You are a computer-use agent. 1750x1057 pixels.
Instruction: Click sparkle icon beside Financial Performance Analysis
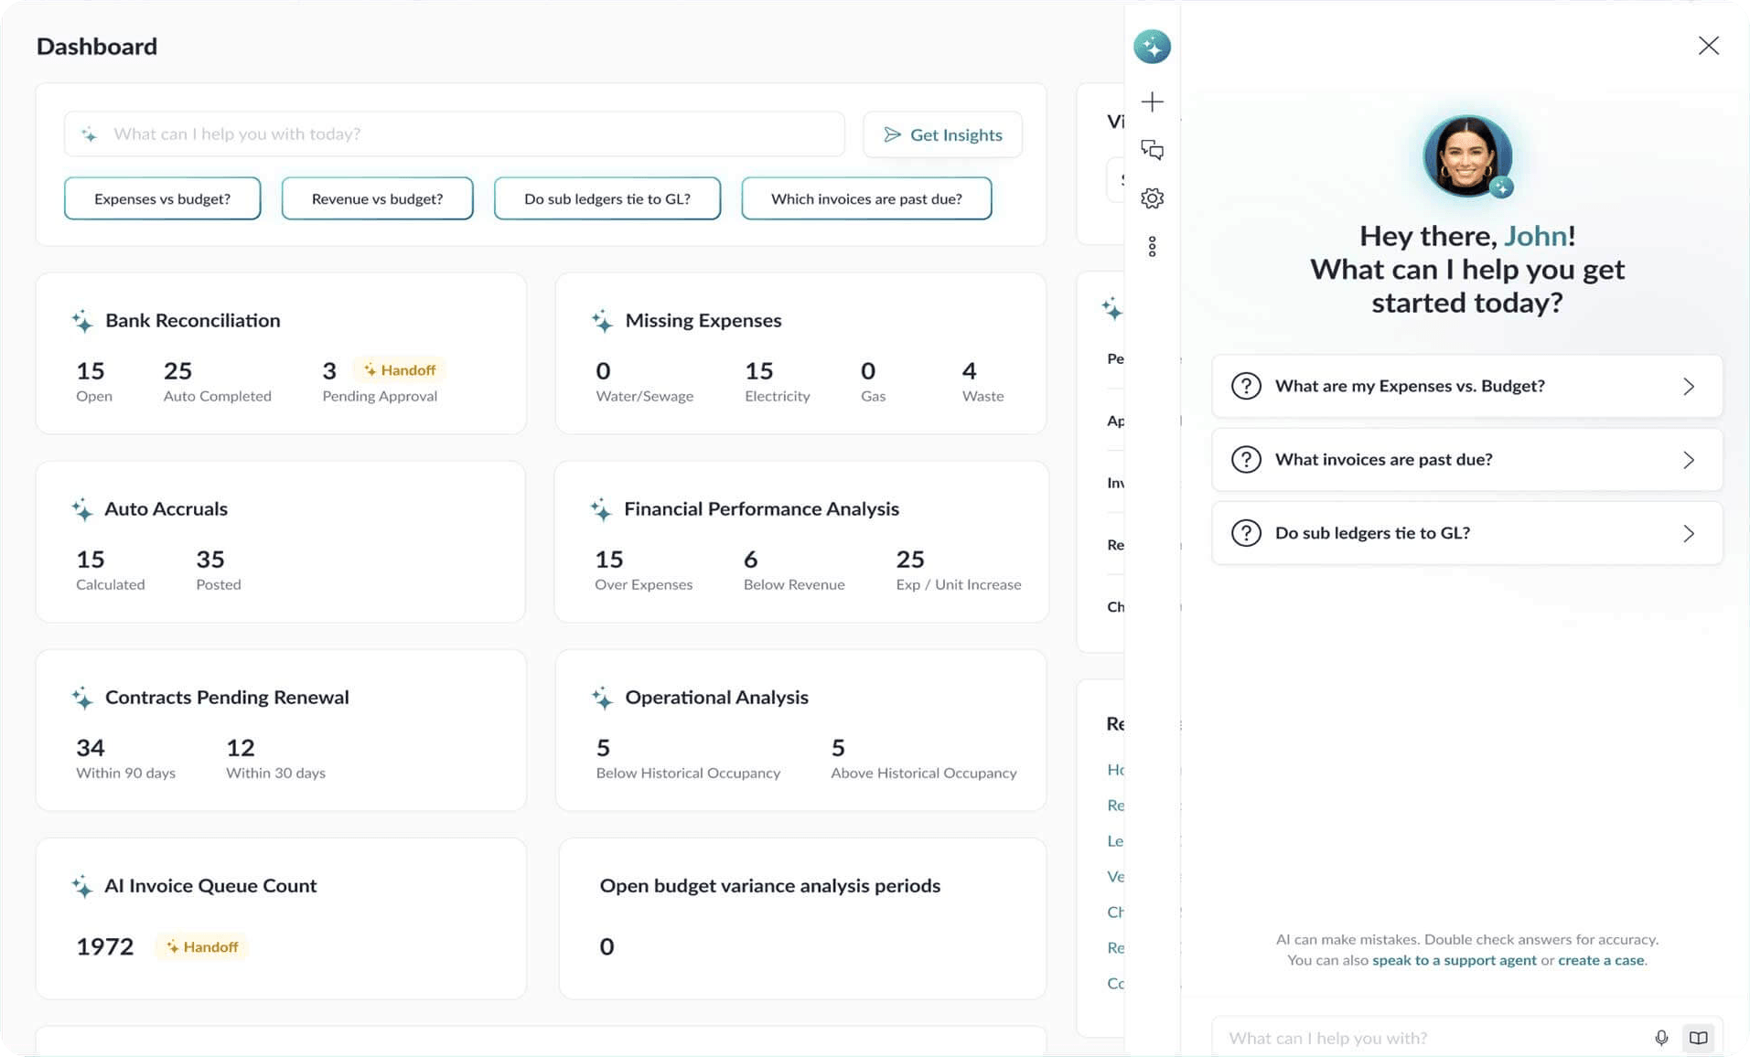click(x=601, y=509)
